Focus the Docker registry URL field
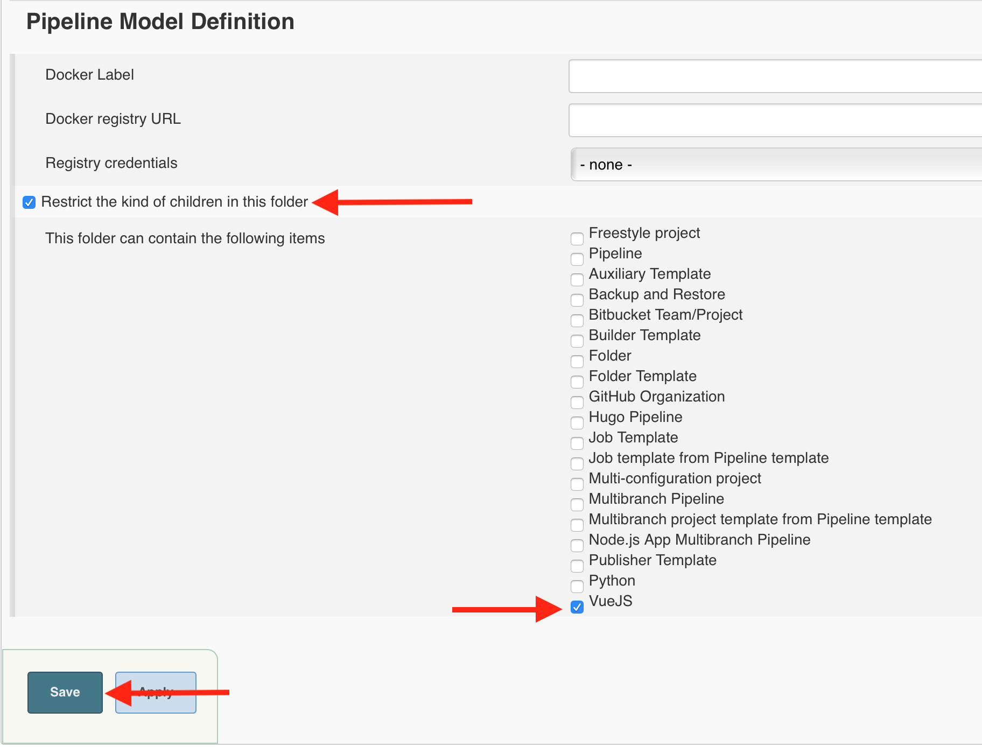The image size is (982, 747). pos(775,121)
